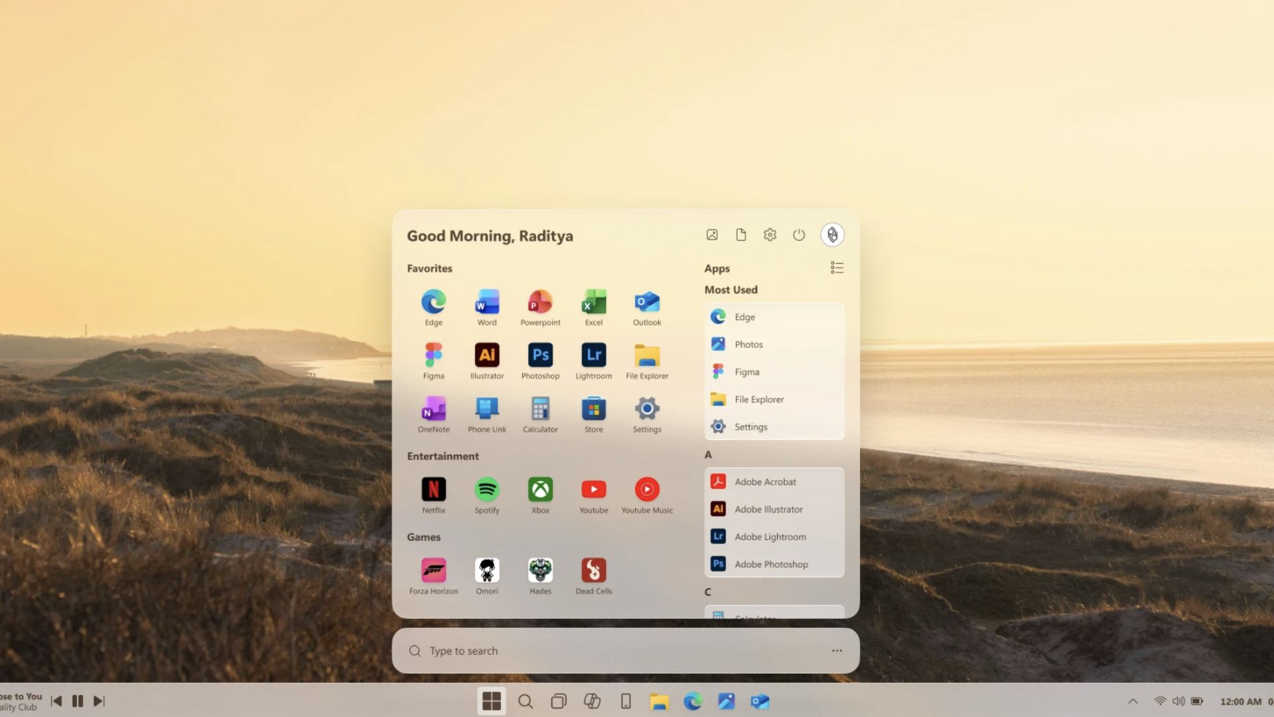Screen dimensions: 1274x717
Task: Open Lightroom from the Favorites grid
Action: coord(593,356)
